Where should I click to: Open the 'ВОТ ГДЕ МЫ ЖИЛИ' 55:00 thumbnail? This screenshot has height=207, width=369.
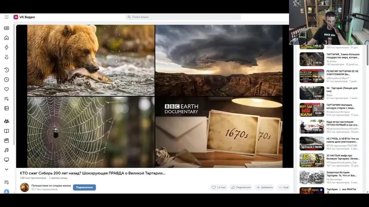click(312, 110)
